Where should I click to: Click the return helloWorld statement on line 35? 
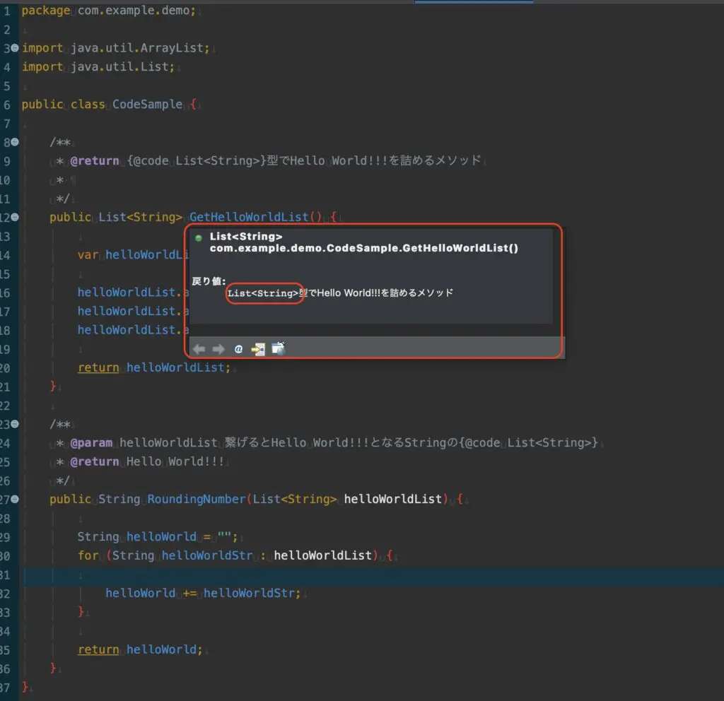[138, 649]
